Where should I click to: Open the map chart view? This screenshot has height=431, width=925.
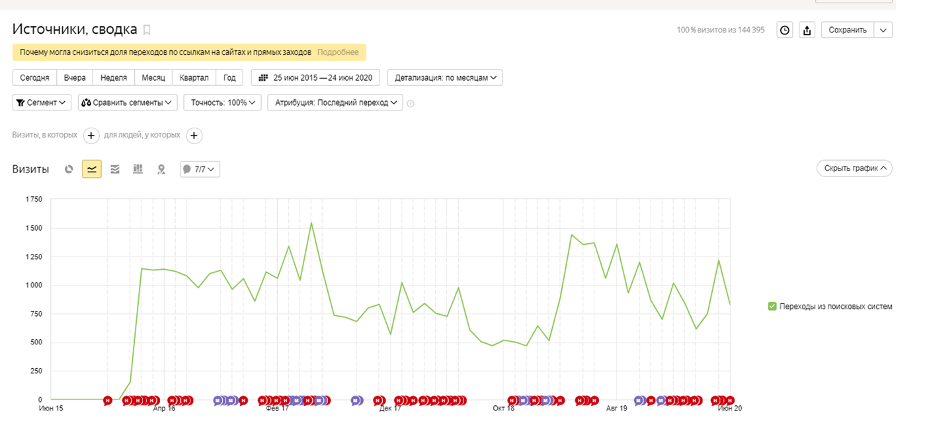click(x=161, y=169)
